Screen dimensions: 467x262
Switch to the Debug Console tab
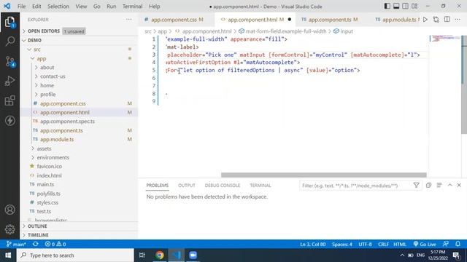point(222,186)
